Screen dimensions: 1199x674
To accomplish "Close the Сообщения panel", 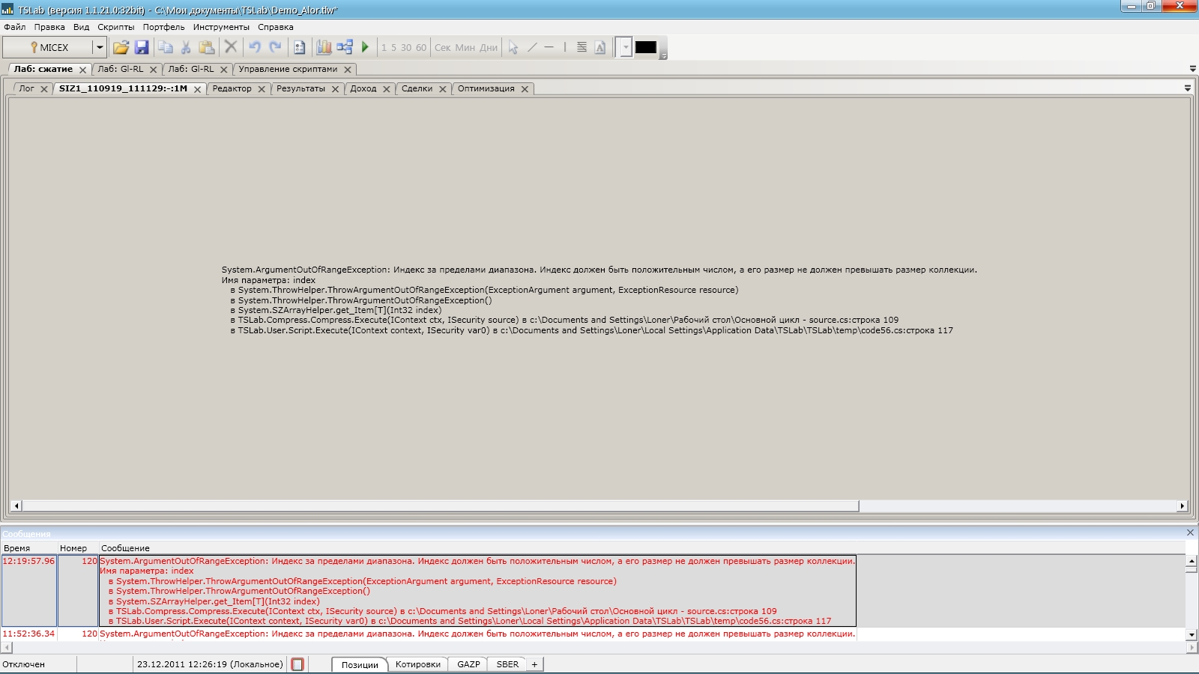I will tap(1190, 532).
